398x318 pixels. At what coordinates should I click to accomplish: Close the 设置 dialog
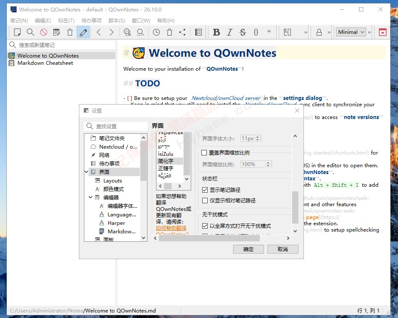(x=297, y=111)
